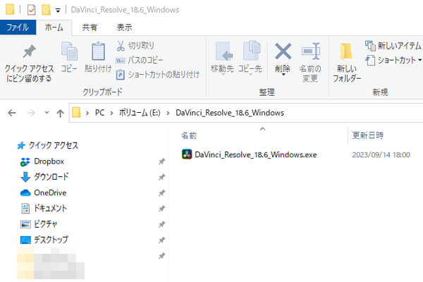Click the DaVinci Resolve exe icon
Image resolution: width=423 pixels, height=282 pixels.
[187, 154]
